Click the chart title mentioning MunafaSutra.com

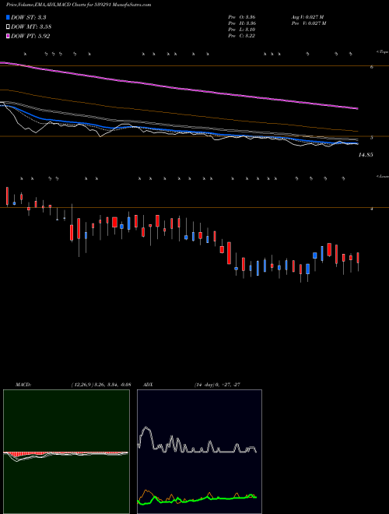click(79, 5)
